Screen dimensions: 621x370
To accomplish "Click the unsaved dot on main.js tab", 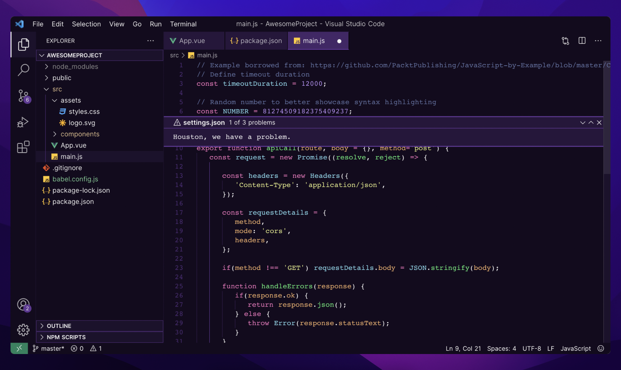I will (x=339, y=41).
